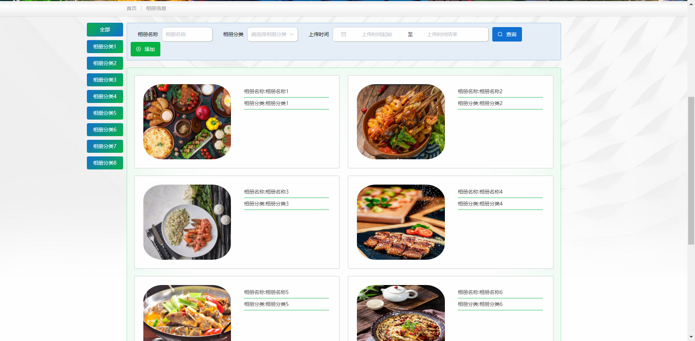This screenshot has height=341, width=695.
Task: Open thumbnail of 相册名称2 skewers
Action: pos(401,122)
